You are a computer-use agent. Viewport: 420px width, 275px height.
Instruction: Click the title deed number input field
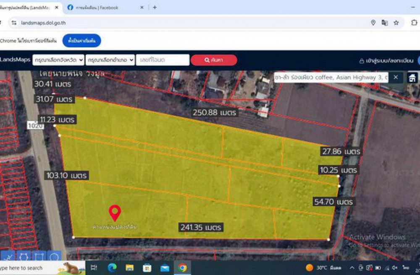coord(163,60)
